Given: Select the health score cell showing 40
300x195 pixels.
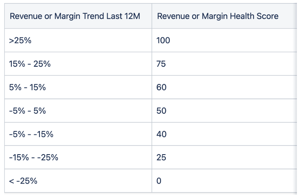Looking at the screenshot, I should [224, 134].
